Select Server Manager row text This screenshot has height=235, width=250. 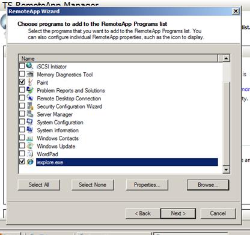pos(55,114)
